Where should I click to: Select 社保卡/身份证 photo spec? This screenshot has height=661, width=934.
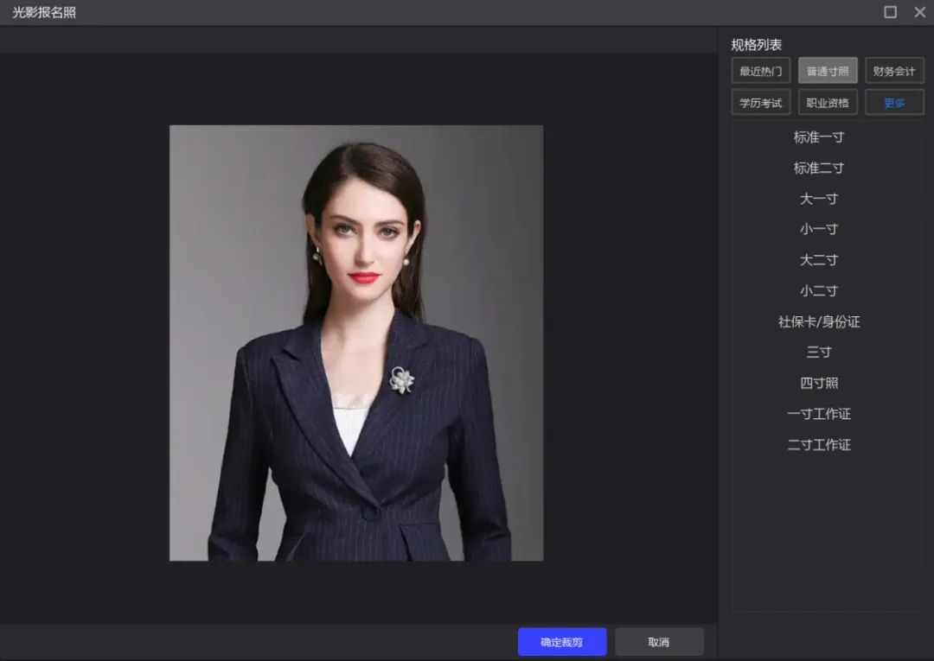pyautogui.click(x=819, y=322)
